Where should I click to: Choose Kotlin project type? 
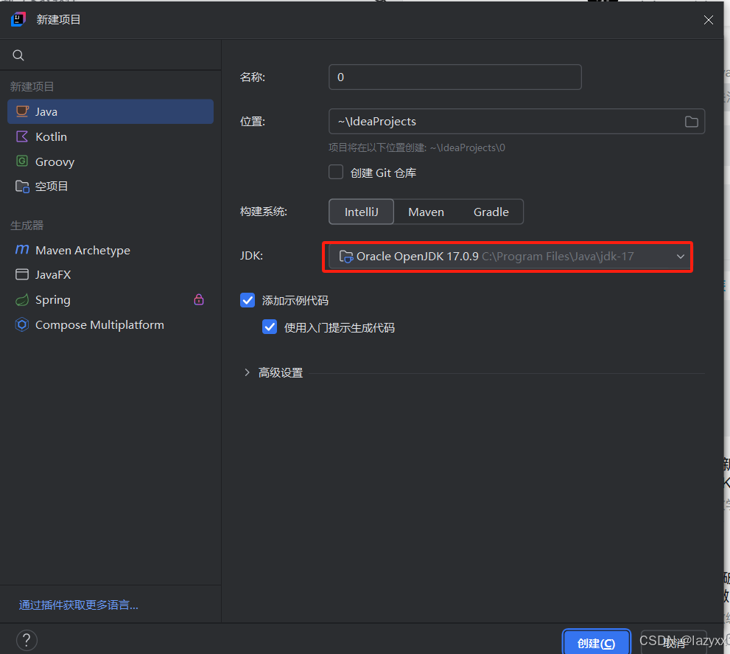coord(110,136)
